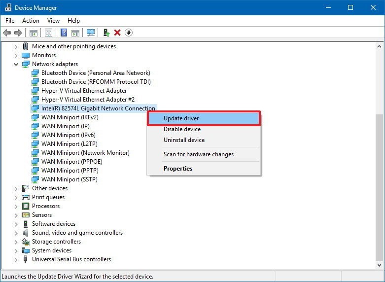Open the View menu

53,21
